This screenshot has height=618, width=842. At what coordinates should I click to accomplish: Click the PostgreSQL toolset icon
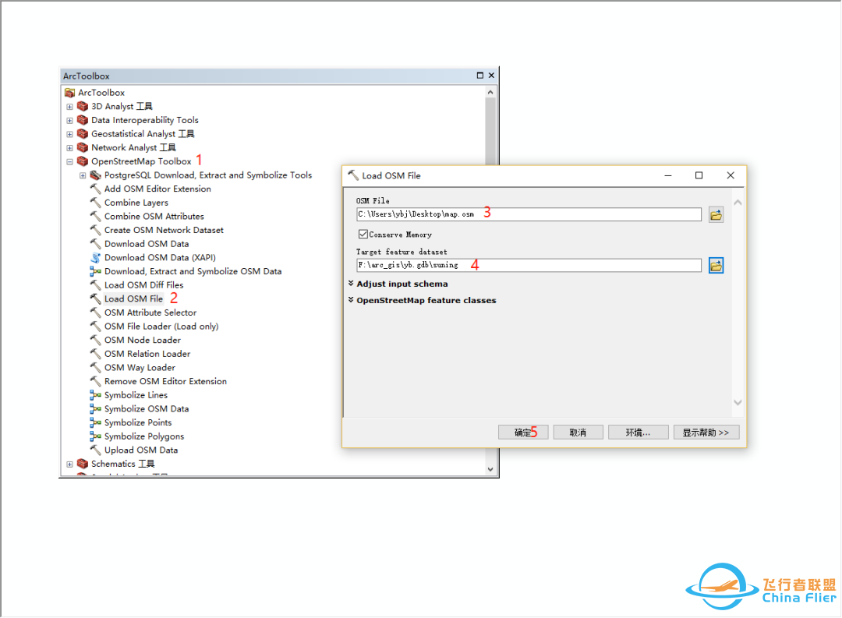(96, 175)
